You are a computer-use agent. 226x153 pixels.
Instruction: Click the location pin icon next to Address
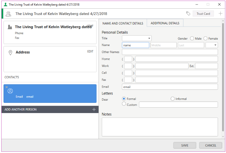point(10,52)
